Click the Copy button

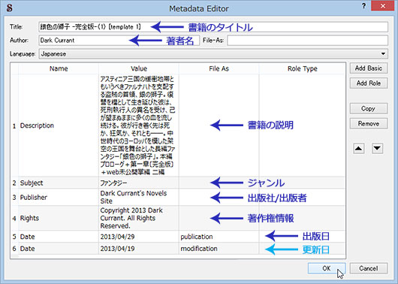[369, 108]
